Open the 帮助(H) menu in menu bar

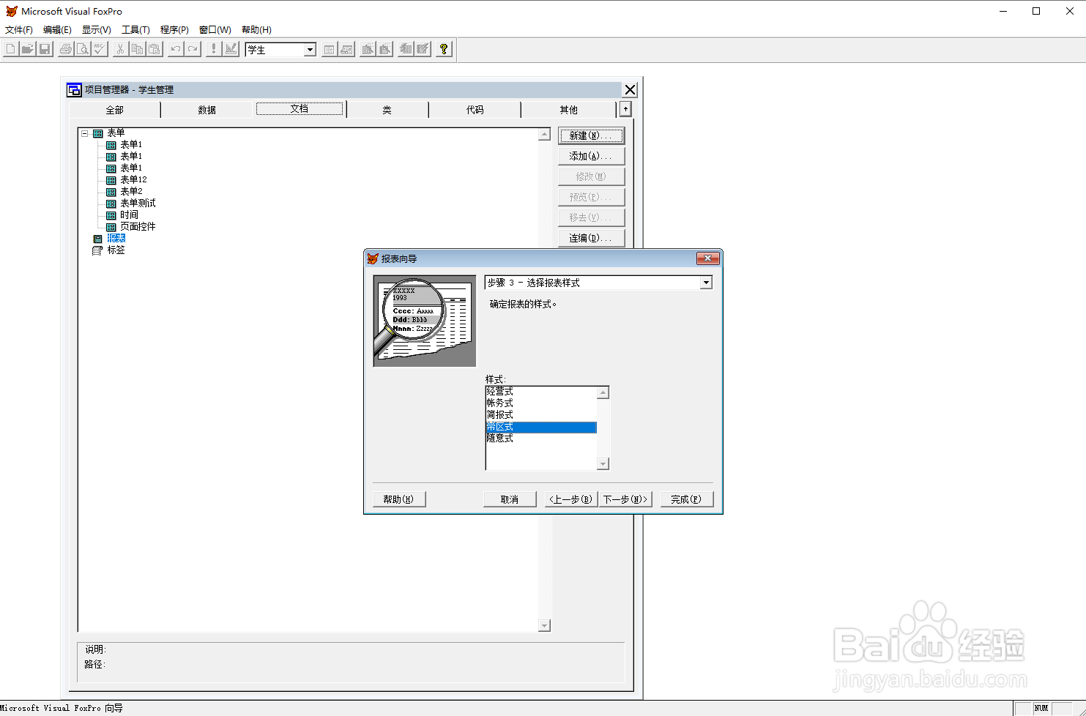click(256, 30)
